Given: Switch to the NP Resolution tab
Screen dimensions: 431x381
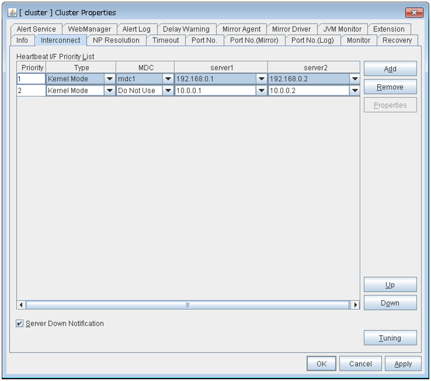Looking at the screenshot, I should point(116,40).
